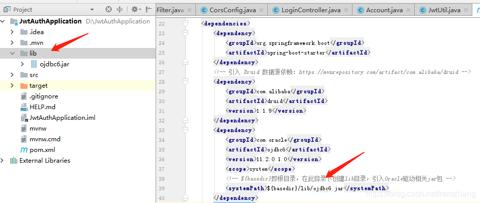Select .gitignore in the project tree
Viewport: 480px width, 203px height.
click(44, 96)
